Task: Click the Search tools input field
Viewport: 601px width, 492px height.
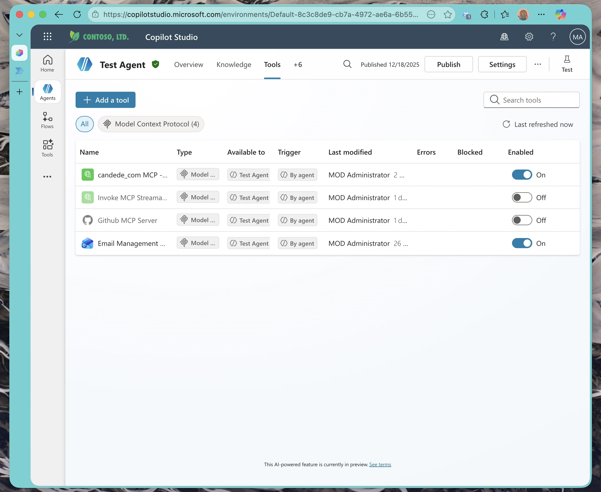Action: click(x=531, y=100)
